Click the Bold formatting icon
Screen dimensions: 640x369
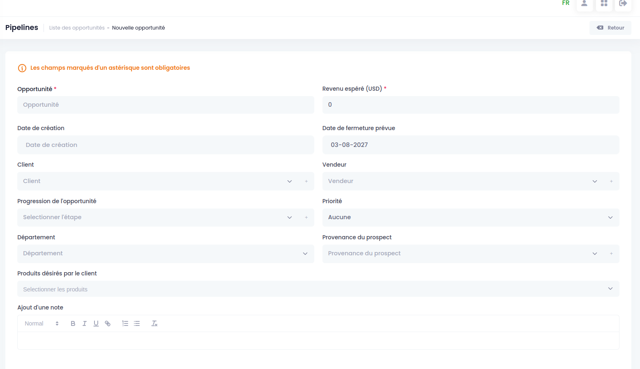73,323
